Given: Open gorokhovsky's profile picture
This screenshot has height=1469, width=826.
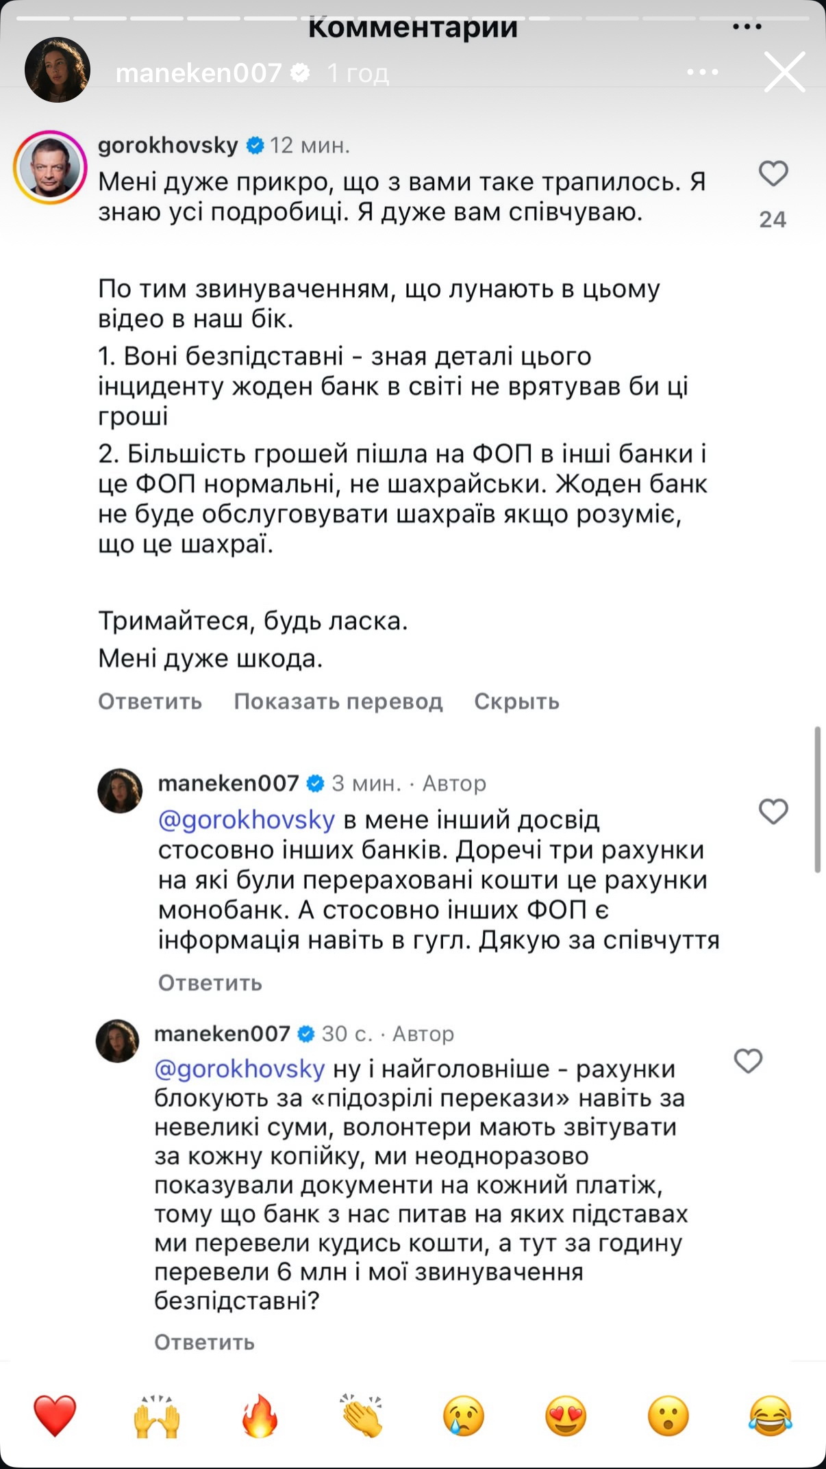Looking at the screenshot, I should (x=50, y=168).
